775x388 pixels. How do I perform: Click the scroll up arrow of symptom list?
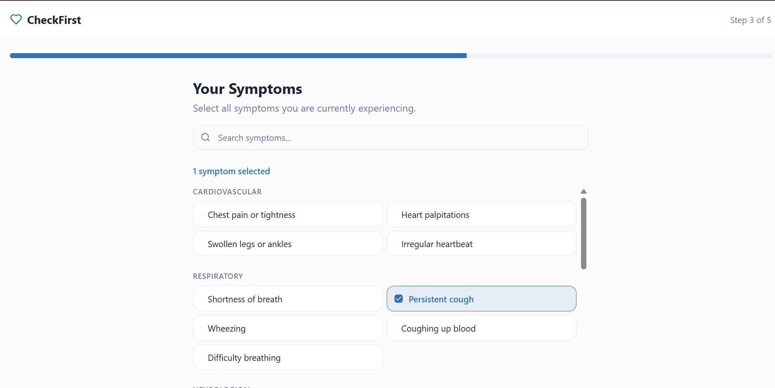tap(584, 192)
